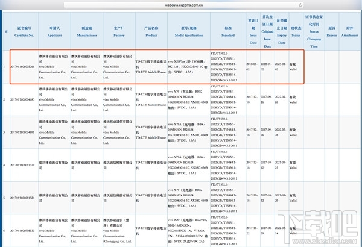Click the Chongqing factory cell in row 6
Image resolution: width=362 pixels, height=247 pixels.
(118, 231)
